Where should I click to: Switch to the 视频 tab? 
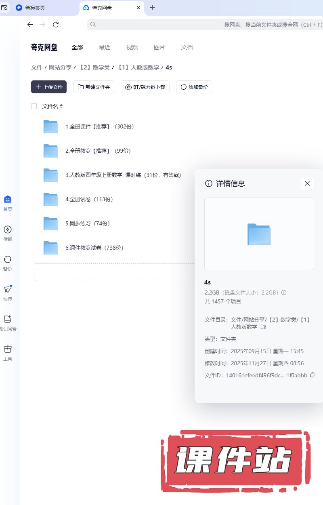pyautogui.click(x=132, y=47)
